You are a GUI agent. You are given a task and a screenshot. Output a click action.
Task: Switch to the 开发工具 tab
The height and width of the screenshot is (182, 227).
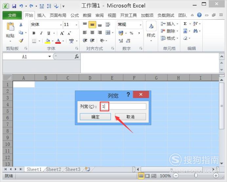[x=128, y=15]
